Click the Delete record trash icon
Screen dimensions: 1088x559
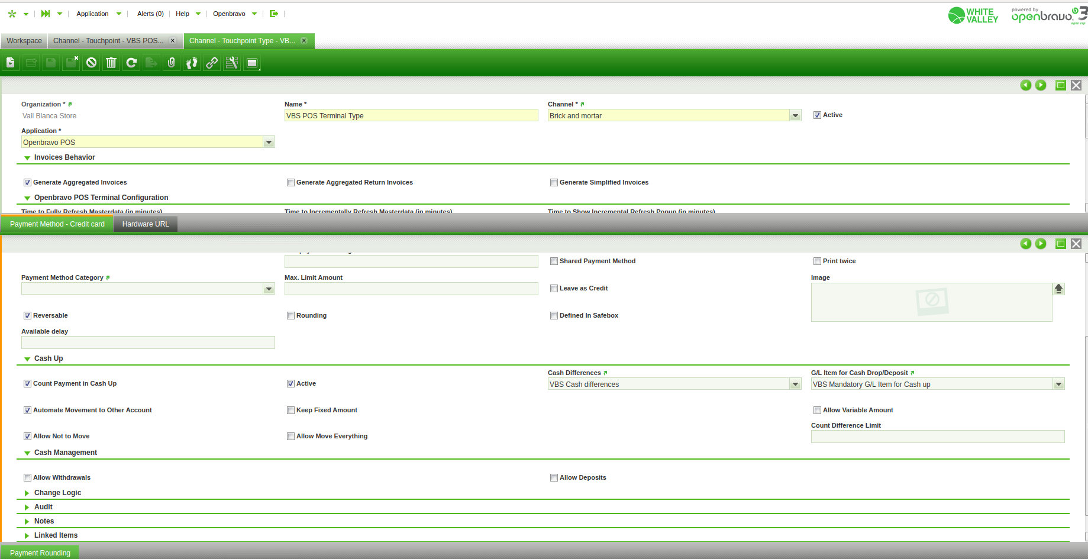pyautogui.click(x=111, y=63)
